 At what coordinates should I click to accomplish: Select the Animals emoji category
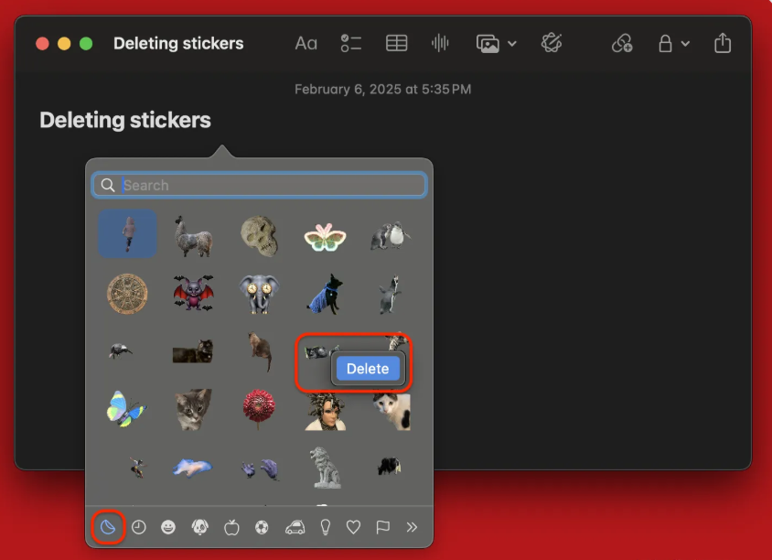200,527
